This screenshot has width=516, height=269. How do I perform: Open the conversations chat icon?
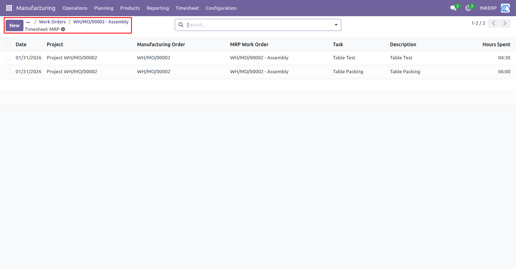[x=453, y=8]
